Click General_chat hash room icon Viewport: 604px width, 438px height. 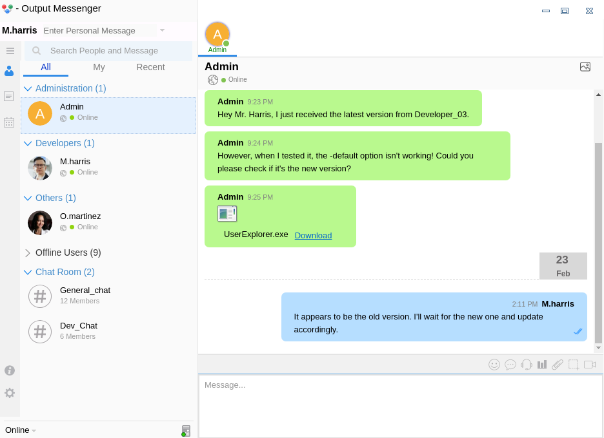pos(40,296)
